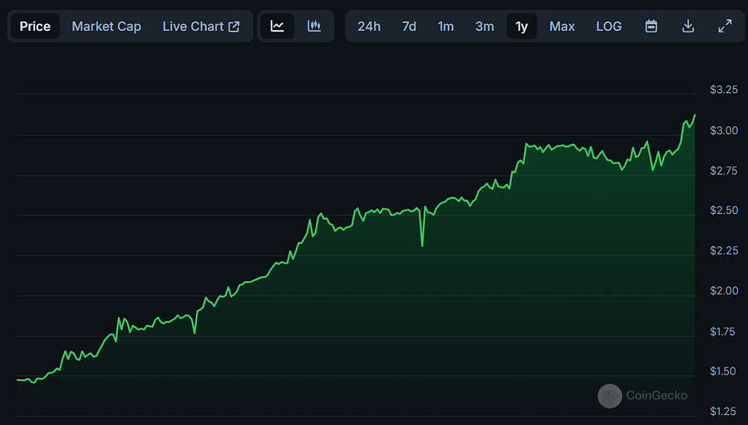Choose the 7d time range
Viewport: 748px width, 425px height.
pos(409,27)
